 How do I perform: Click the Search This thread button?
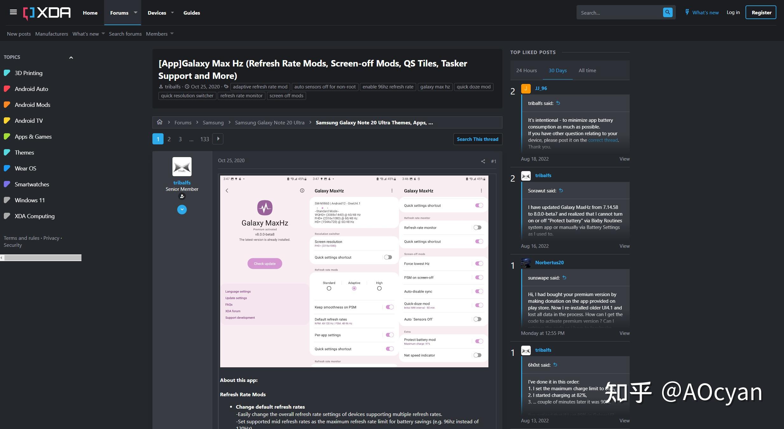(x=477, y=139)
